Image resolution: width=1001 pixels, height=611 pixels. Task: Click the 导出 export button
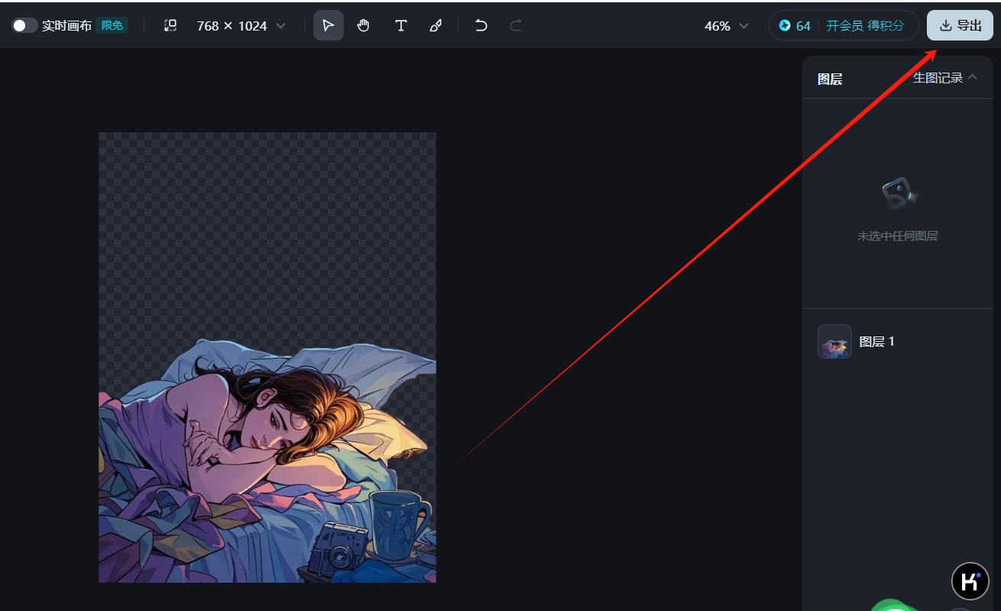(x=960, y=25)
